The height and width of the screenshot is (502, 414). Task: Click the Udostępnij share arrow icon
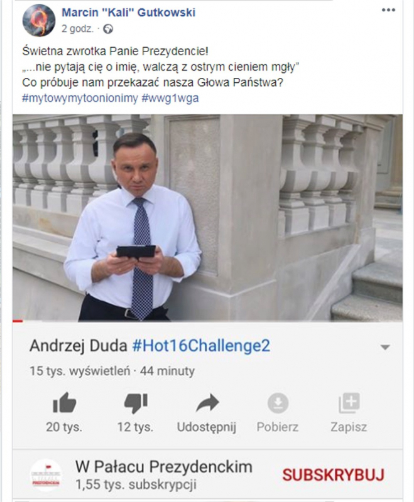207,403
